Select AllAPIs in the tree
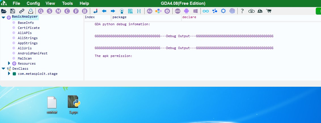Viewport: 321px width, 123px height. 25,33
